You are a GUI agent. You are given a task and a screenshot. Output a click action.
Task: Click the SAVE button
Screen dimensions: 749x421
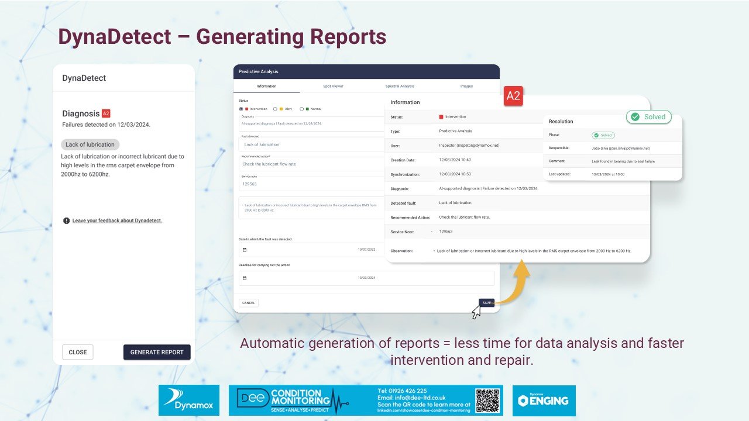(x=487, y=303)
